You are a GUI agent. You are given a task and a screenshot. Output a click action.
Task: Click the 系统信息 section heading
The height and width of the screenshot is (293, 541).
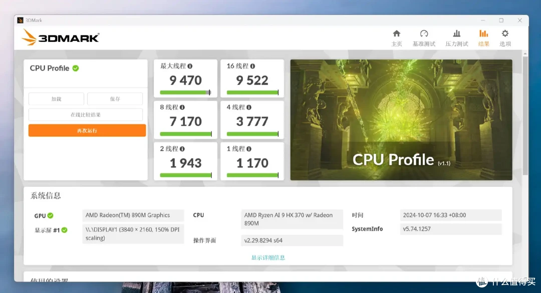pos(46,196)
